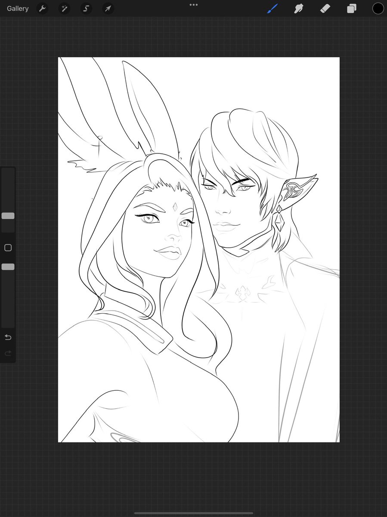Select the Eraser tool

[325, 9]
